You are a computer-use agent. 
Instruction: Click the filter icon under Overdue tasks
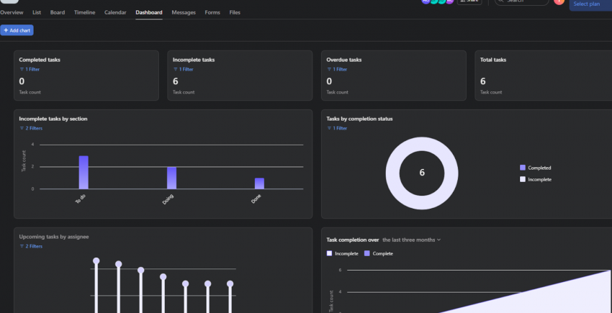pyautogui.click(x=329, y=70)
